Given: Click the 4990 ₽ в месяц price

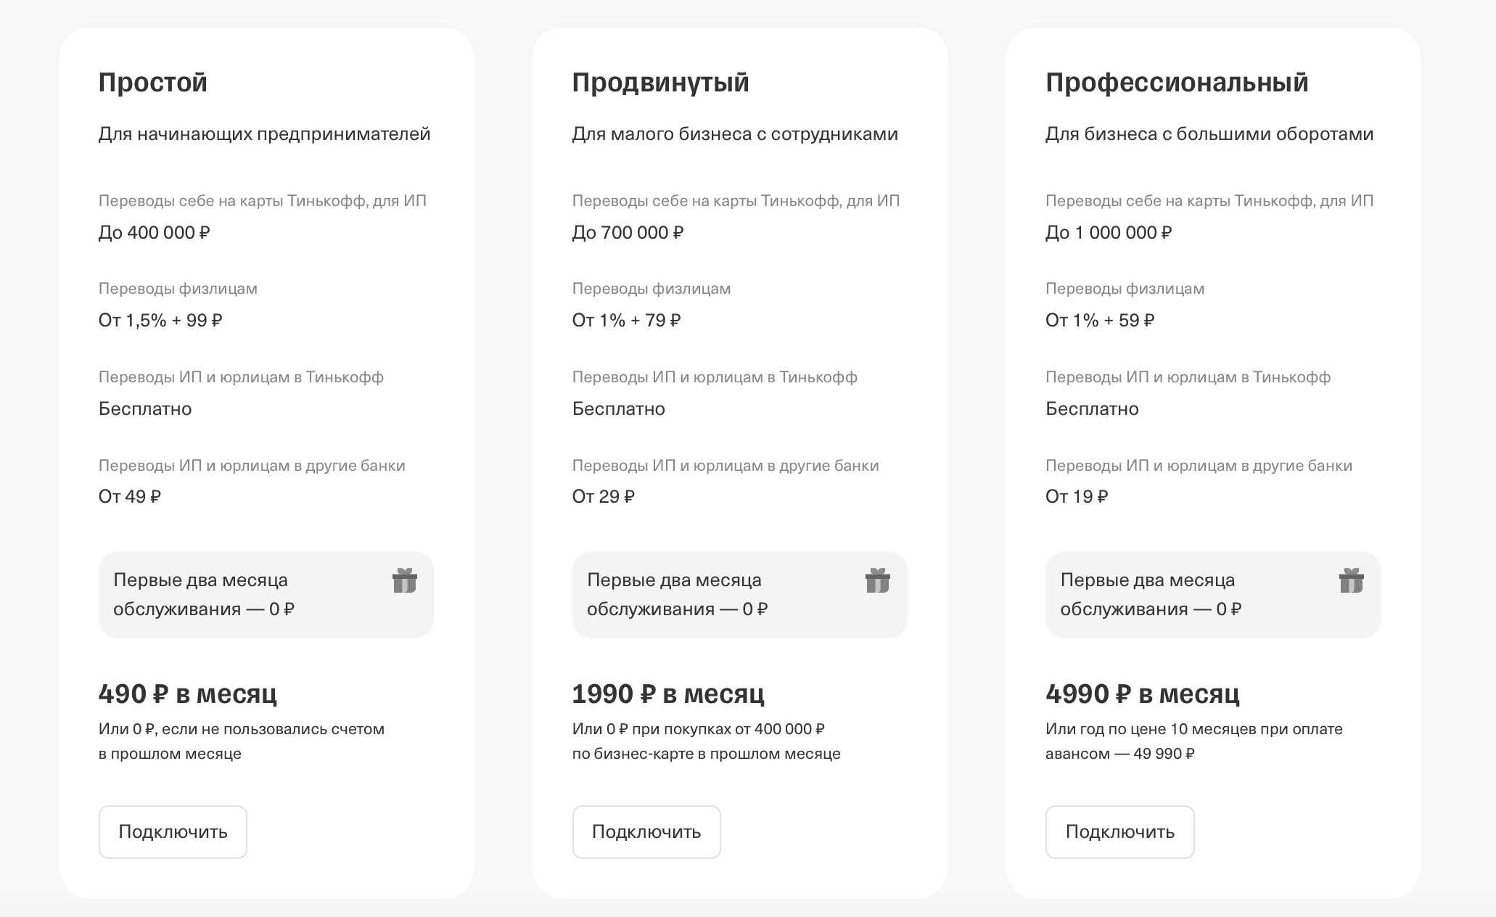Looking at the screenshot, I should 1142,694.
